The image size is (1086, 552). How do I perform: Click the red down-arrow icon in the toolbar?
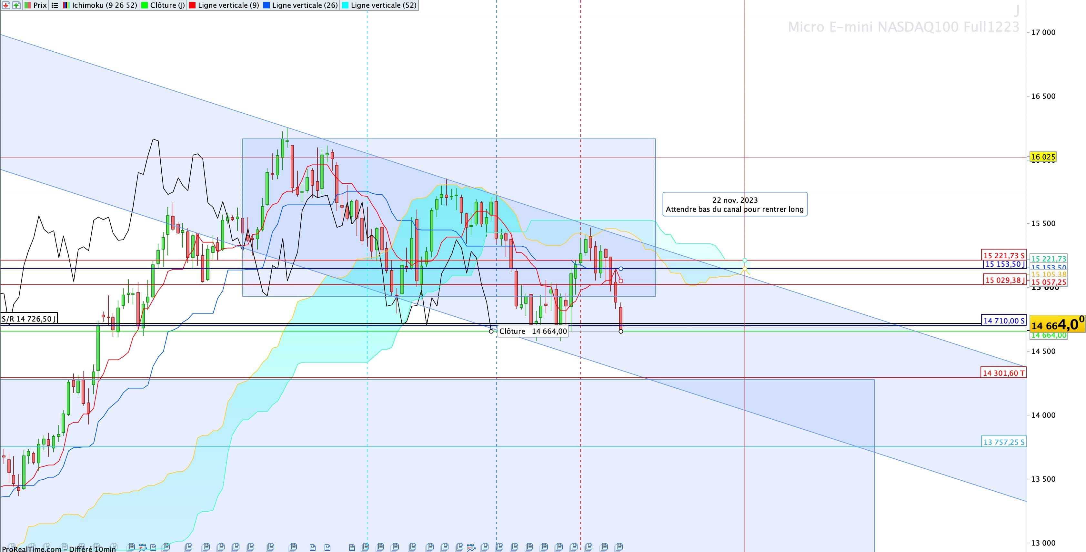coord(6,5)
